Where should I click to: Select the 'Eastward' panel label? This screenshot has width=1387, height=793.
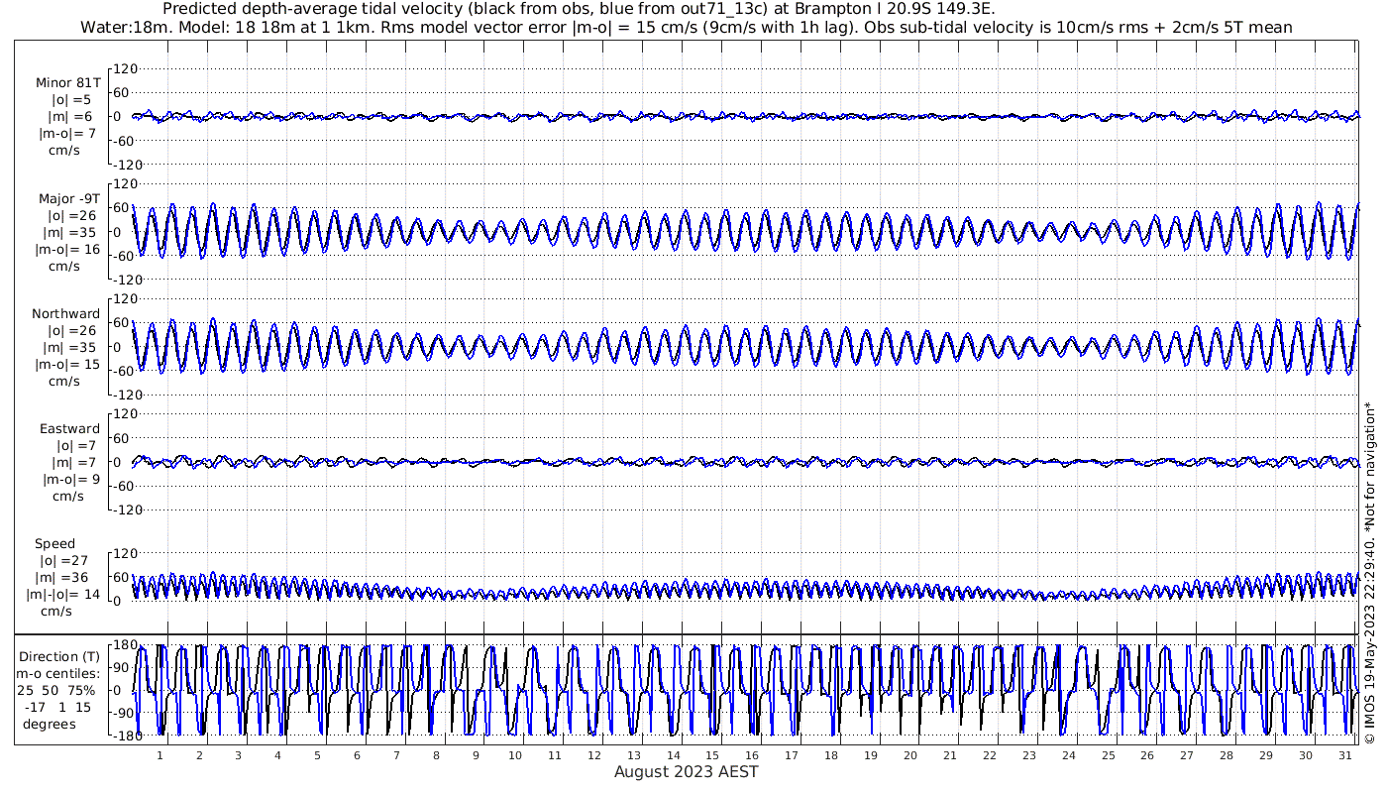click(x=69, y=429)
